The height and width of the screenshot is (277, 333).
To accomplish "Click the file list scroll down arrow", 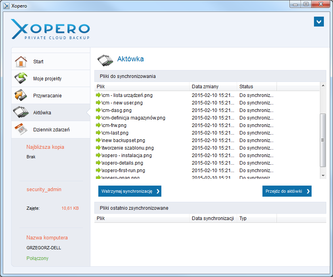I will [x=323, y=175].
